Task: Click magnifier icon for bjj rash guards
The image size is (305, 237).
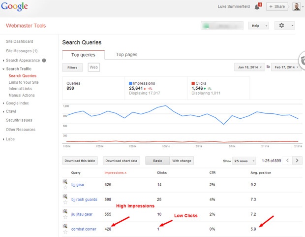Action: 65,196
